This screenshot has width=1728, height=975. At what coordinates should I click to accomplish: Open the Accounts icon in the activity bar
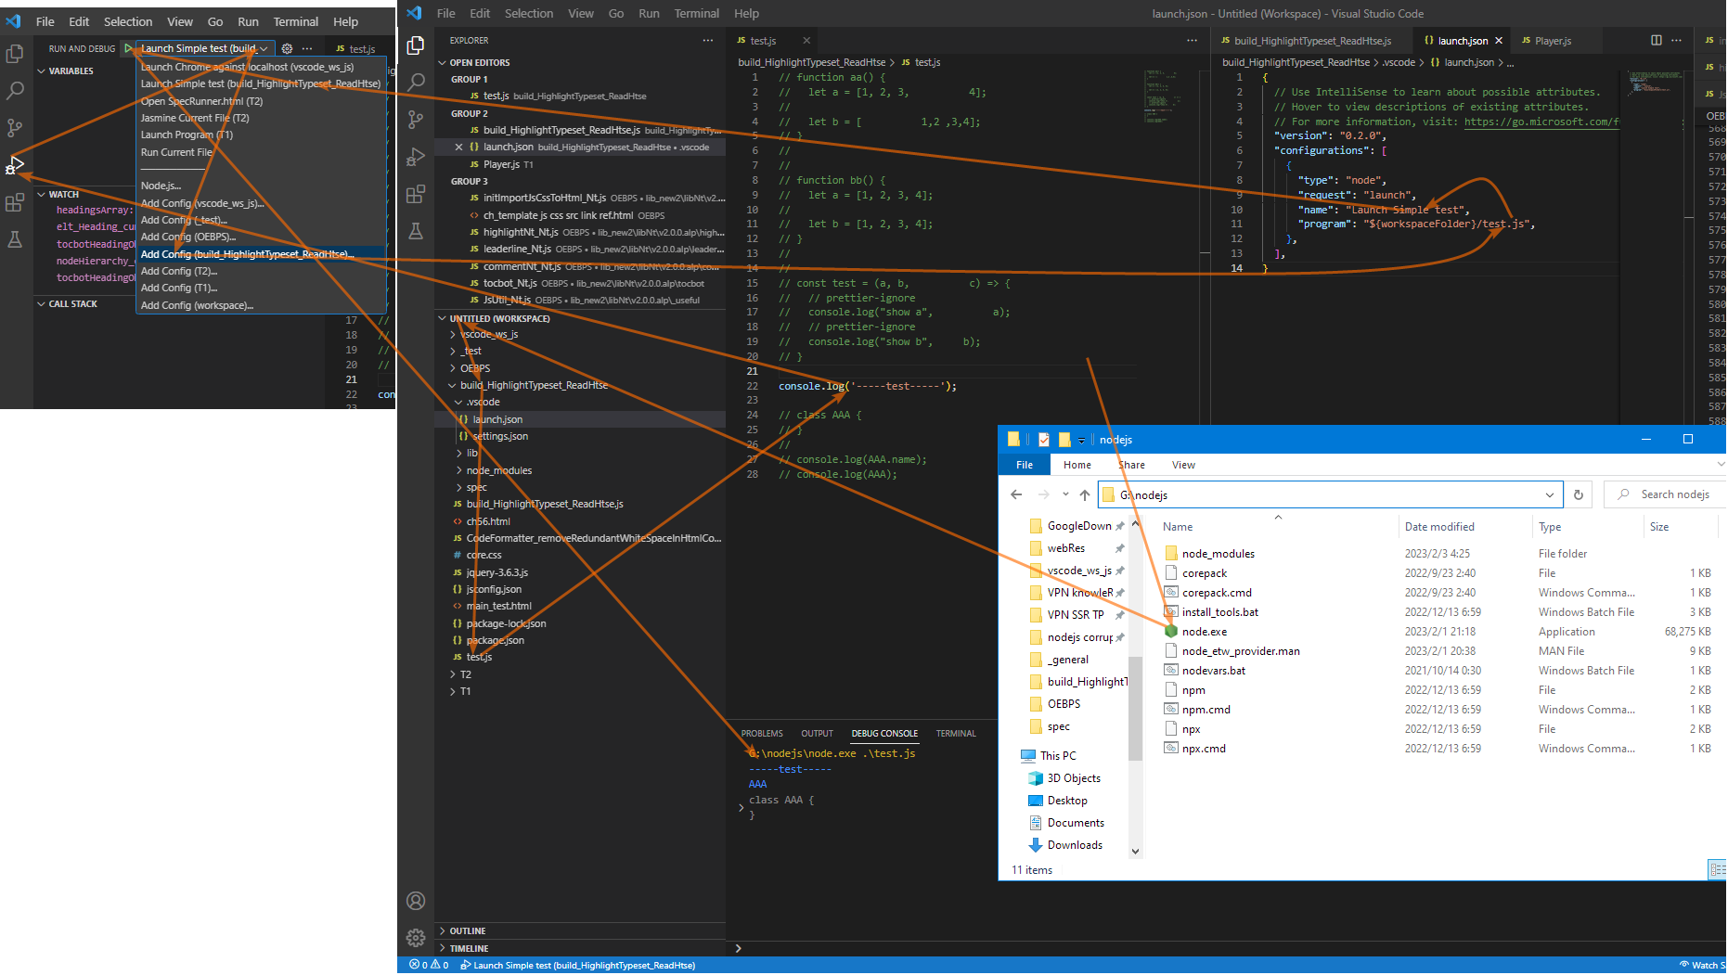click(416, 901)
